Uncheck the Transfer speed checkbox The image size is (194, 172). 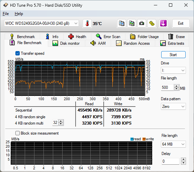point(17,53)
